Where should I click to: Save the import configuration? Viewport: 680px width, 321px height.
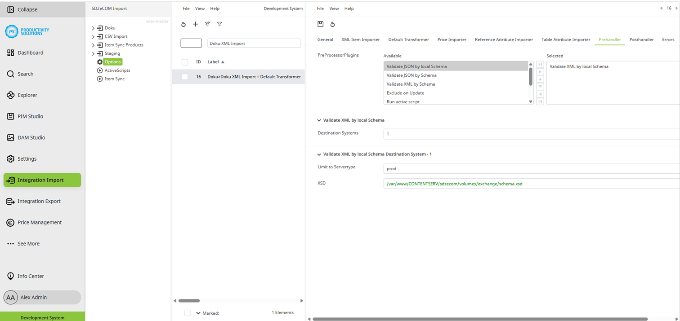pos(321,24)
